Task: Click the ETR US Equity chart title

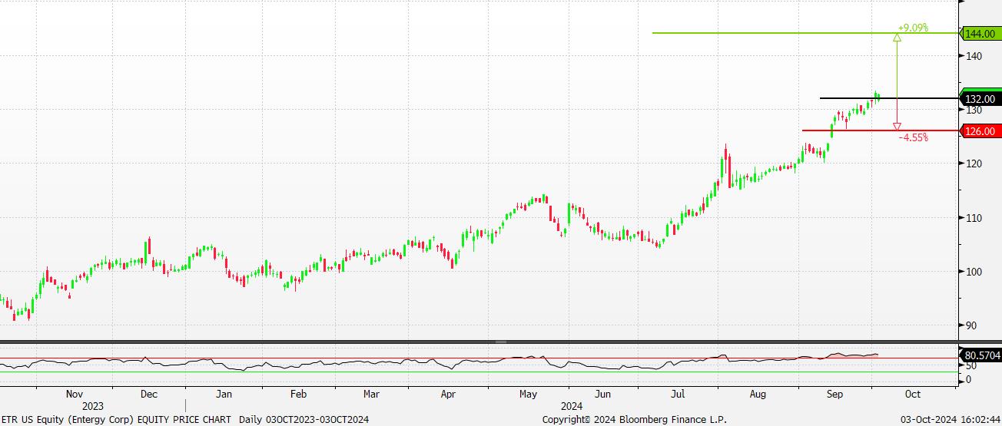Action: 115,419
